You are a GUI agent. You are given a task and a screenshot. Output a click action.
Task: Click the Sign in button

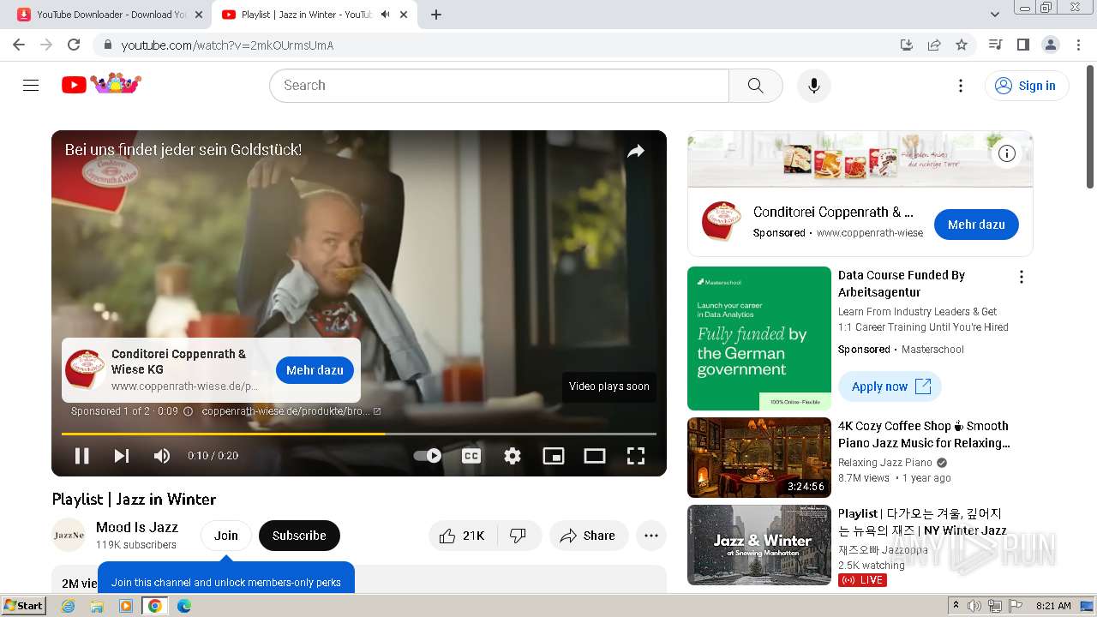point(1027,86)
